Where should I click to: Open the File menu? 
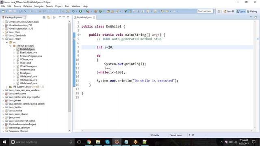(x=3, y=6)
